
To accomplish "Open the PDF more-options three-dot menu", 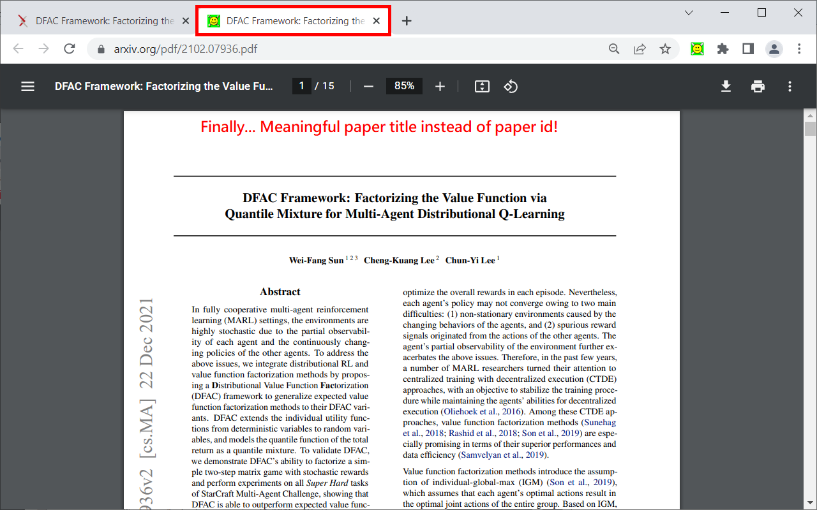I will pos(790,86).
